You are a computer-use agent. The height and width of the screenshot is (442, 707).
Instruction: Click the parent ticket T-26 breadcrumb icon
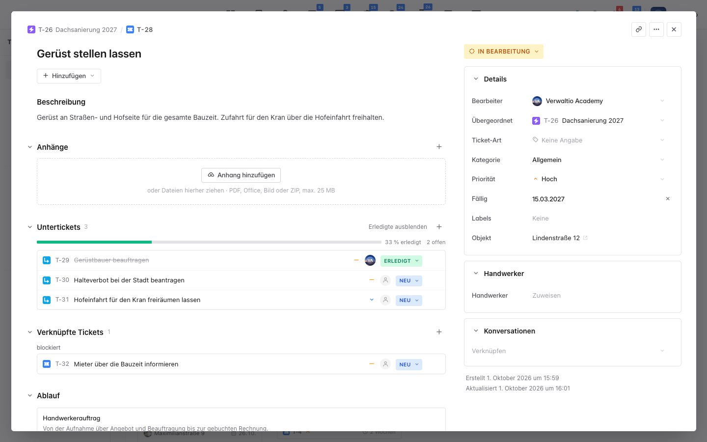(31, 29)
